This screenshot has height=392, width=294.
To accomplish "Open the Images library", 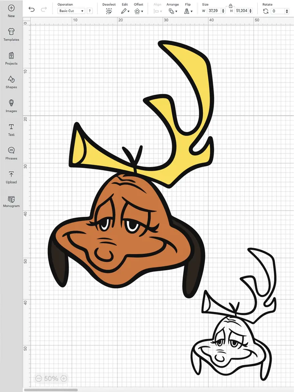I will (11, 103).
